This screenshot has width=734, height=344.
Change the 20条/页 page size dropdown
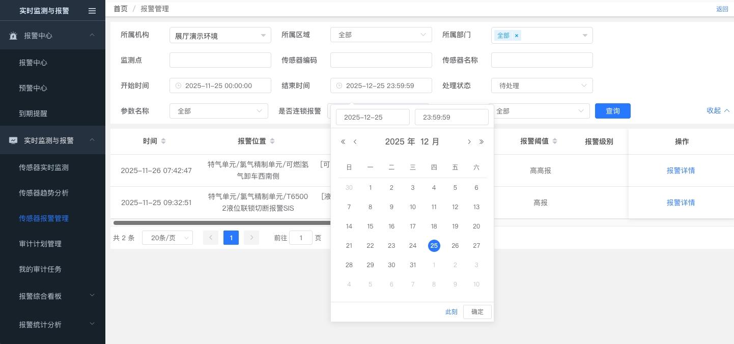[x=167, y=238]
